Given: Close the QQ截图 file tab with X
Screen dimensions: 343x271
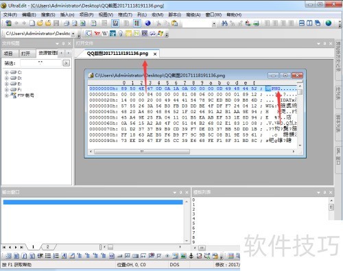Looking at the screenshot, I should click(x=155, y=54).
